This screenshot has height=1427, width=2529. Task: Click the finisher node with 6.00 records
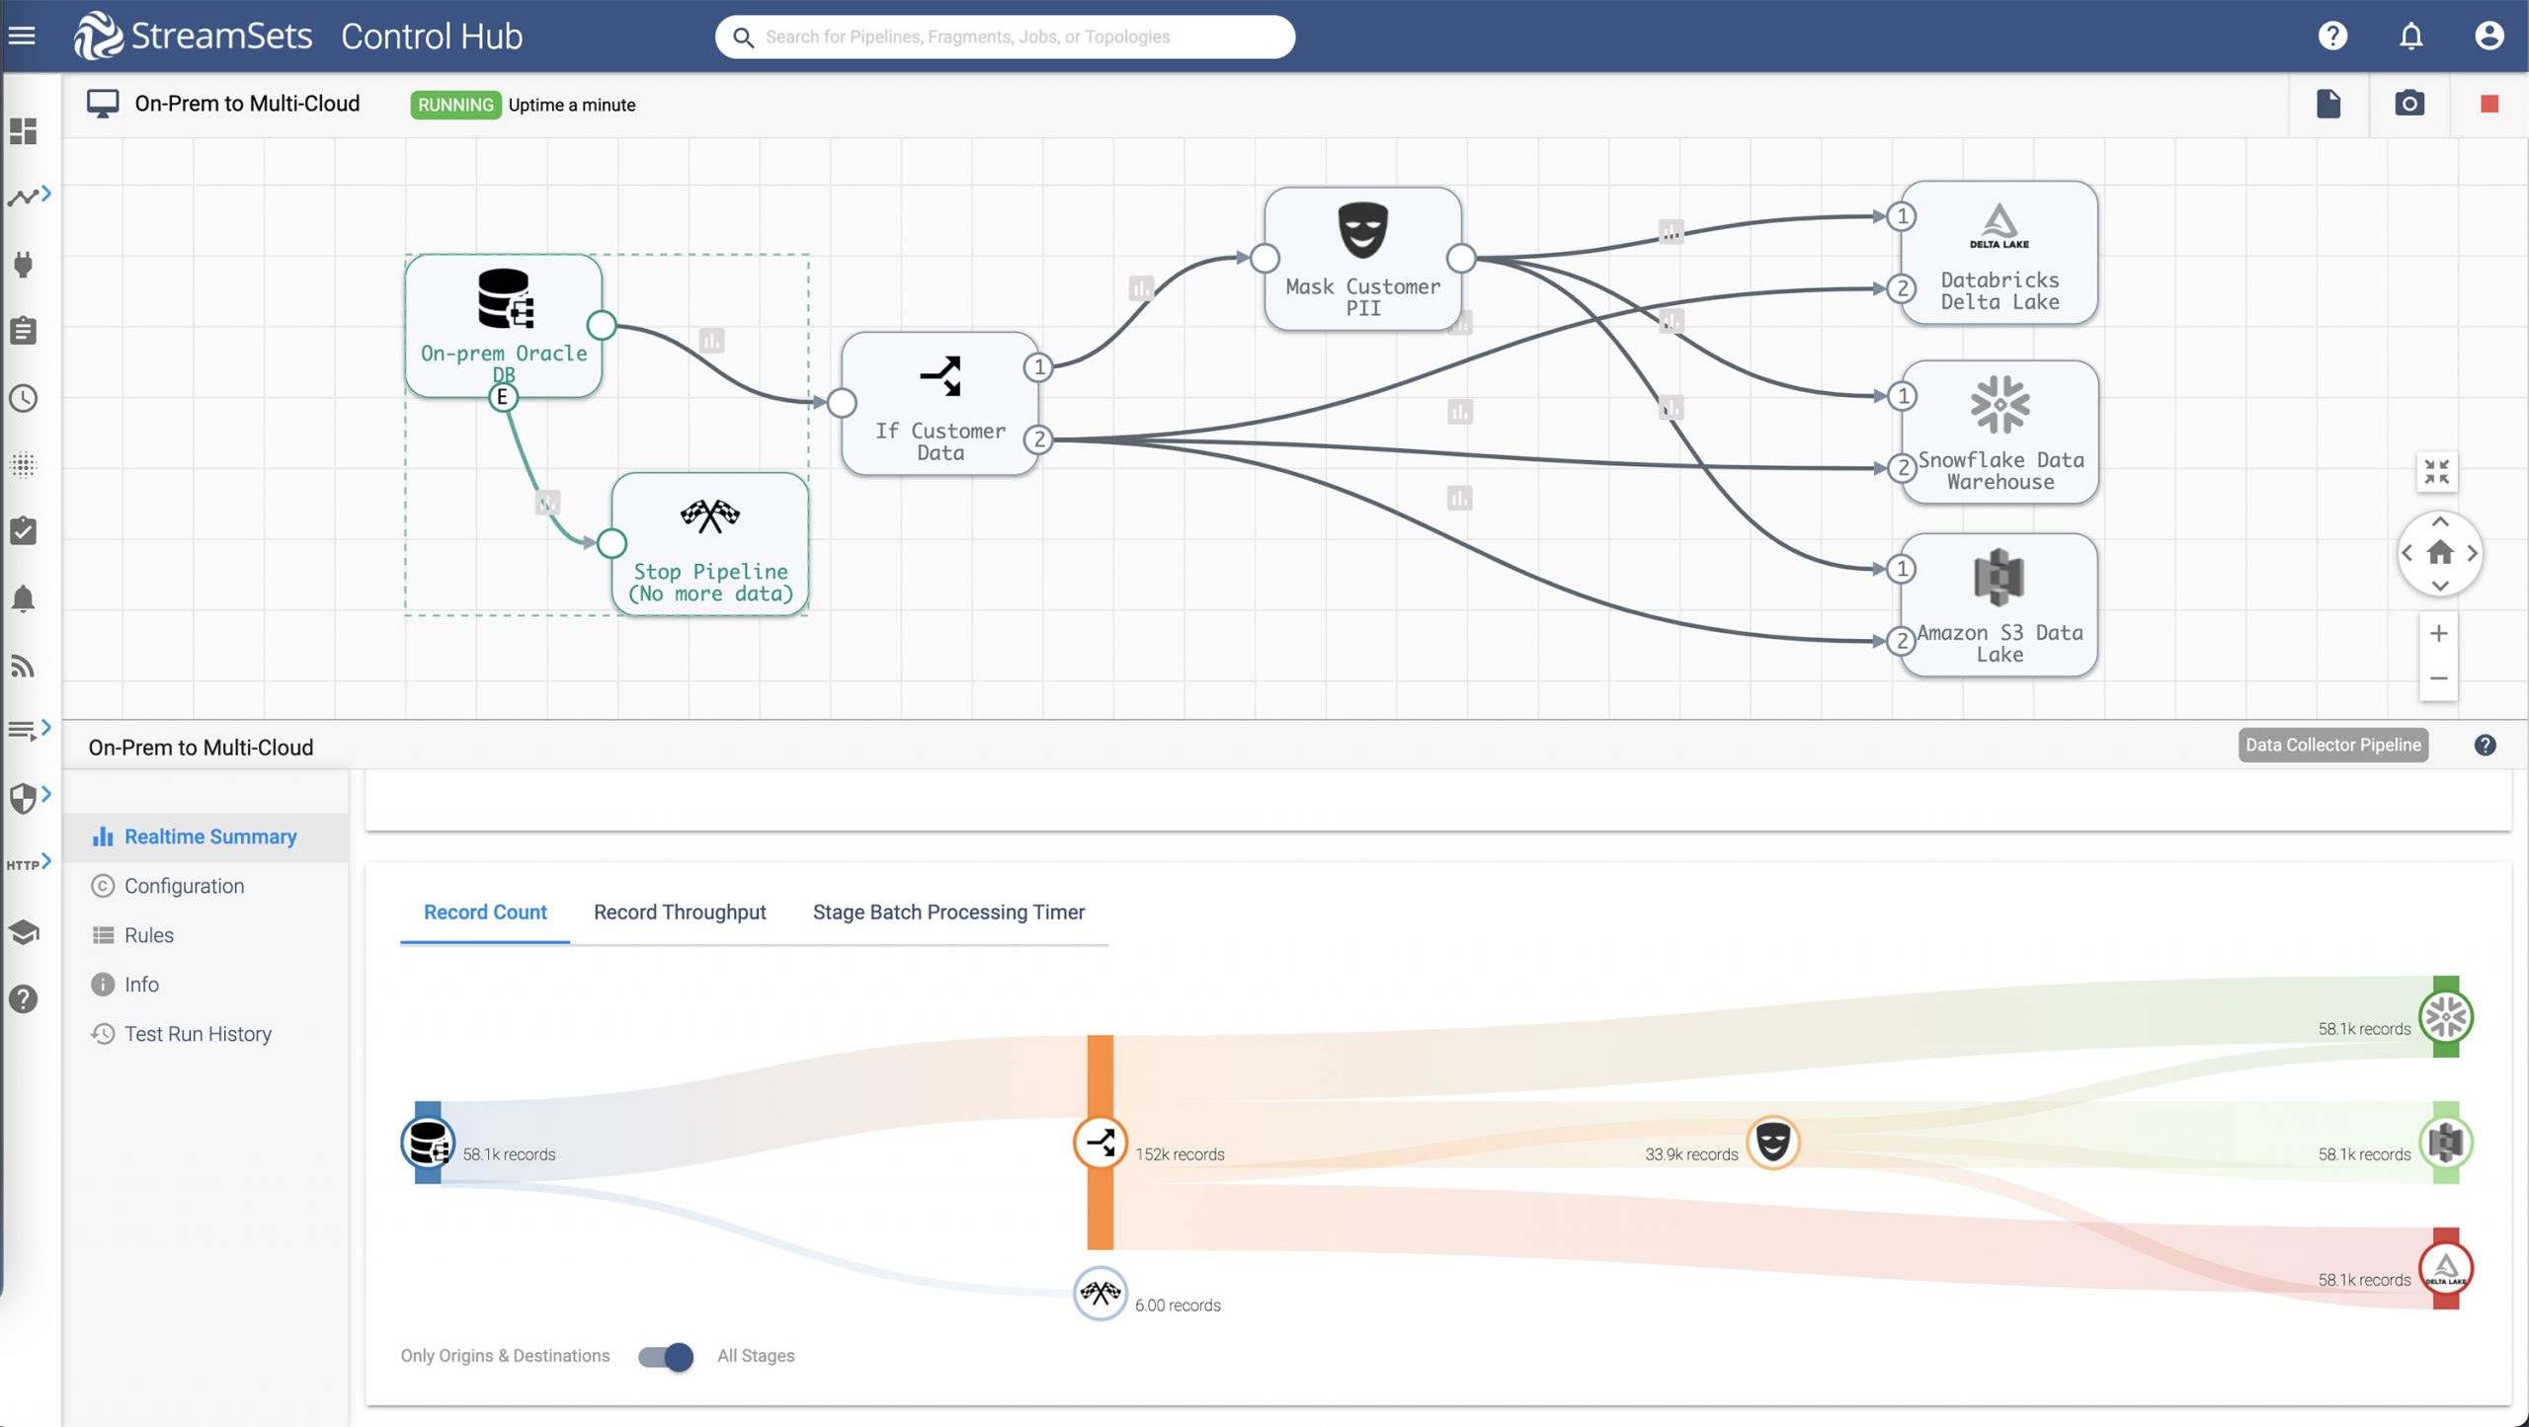tap(1100, 1293)
